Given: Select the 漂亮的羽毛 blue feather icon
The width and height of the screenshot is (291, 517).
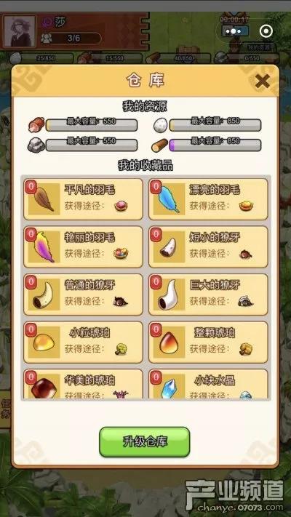Looking at the screenshot, I should [170, 199].
